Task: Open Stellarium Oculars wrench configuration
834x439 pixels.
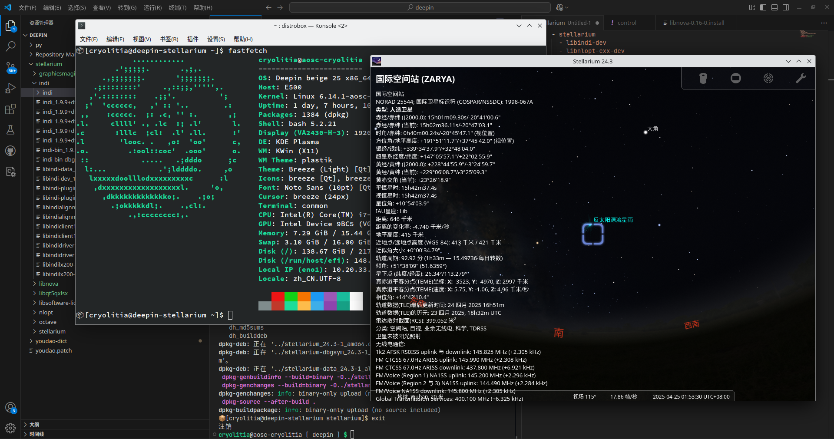Action: [801, 78]
